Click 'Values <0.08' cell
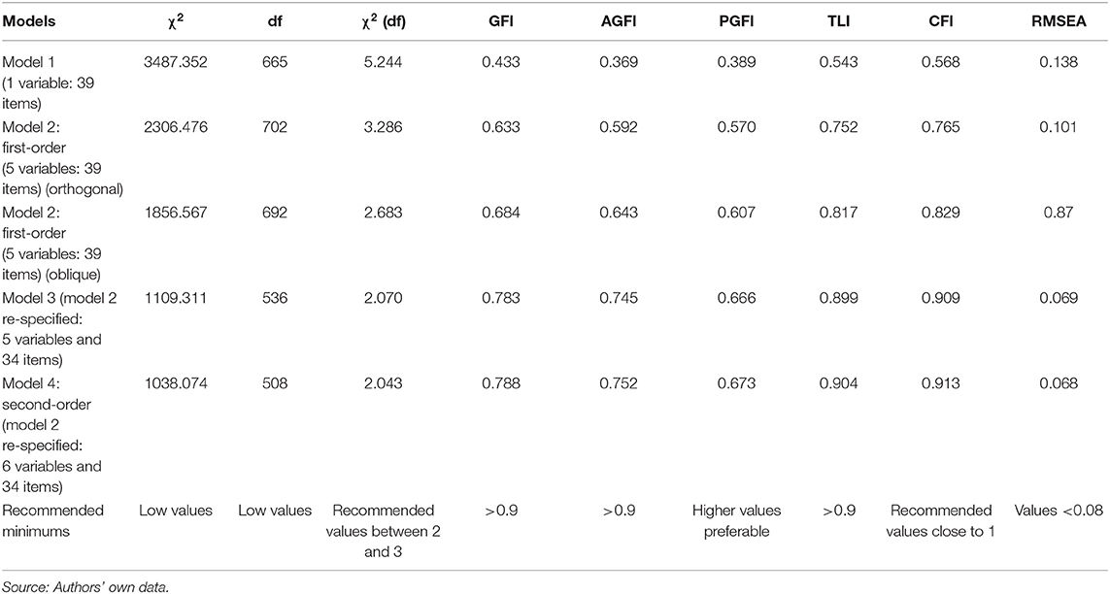 tap(1059, 511)
